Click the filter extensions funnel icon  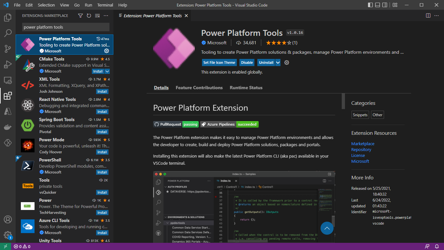[80, 16]
